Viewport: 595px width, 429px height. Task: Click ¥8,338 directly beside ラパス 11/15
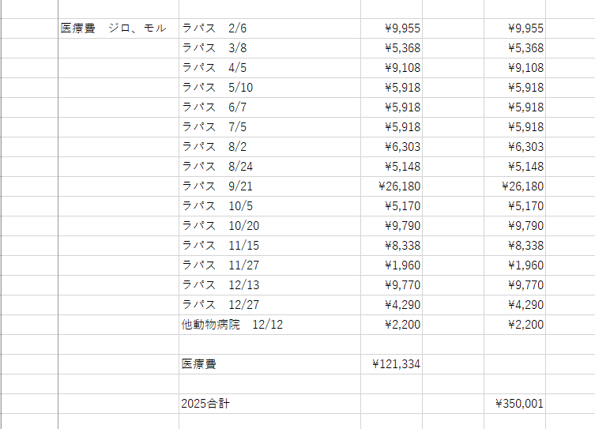pyautogui.click(x=391, y=246)
